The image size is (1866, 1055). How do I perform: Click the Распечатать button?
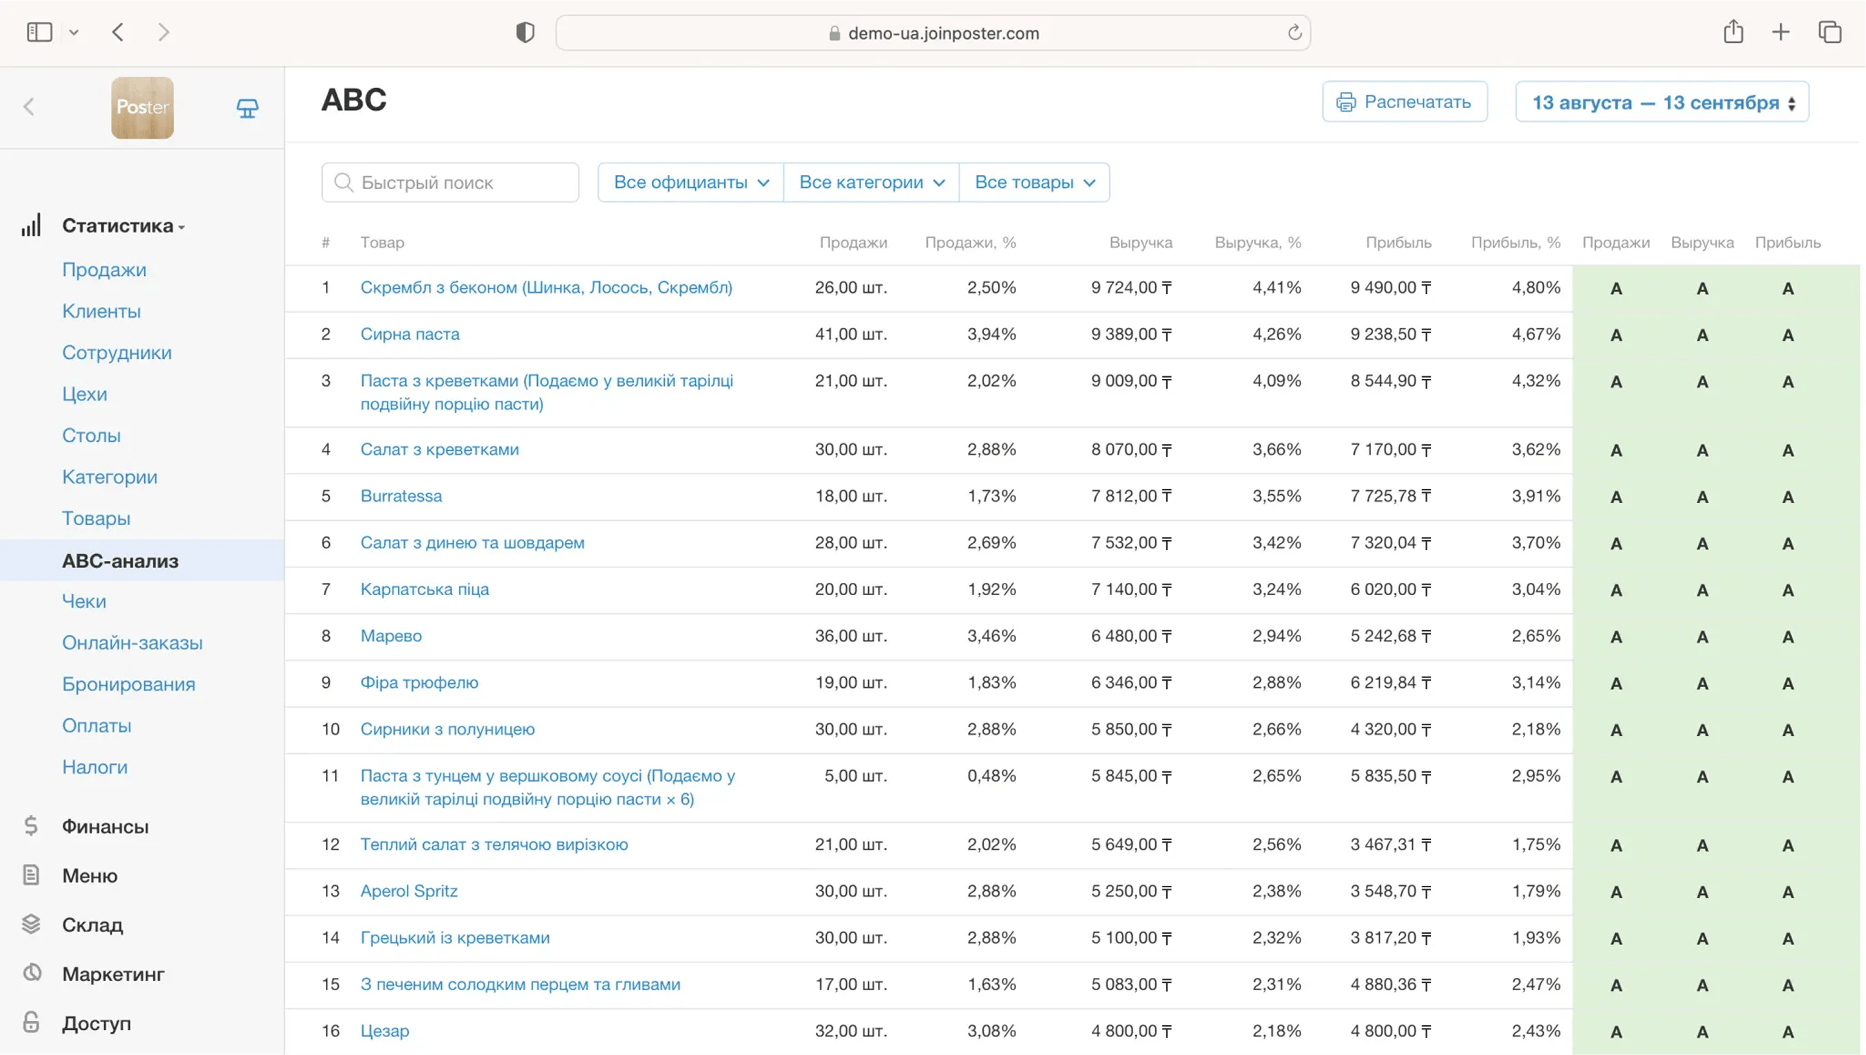[x=1405, y=102]
